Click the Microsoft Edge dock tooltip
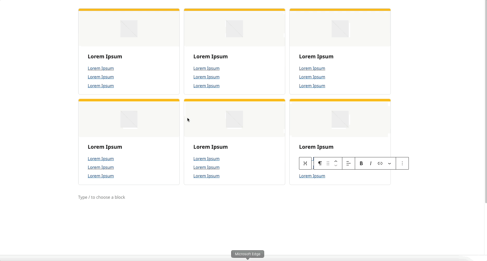The height and width of the screenshot is (261, 487). pyautogui.click(x=247, y=254)
